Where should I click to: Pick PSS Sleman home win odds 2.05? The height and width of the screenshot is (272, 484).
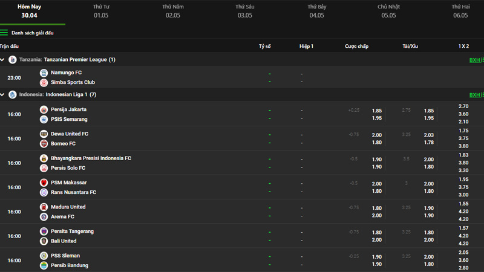tap(463, 253)
